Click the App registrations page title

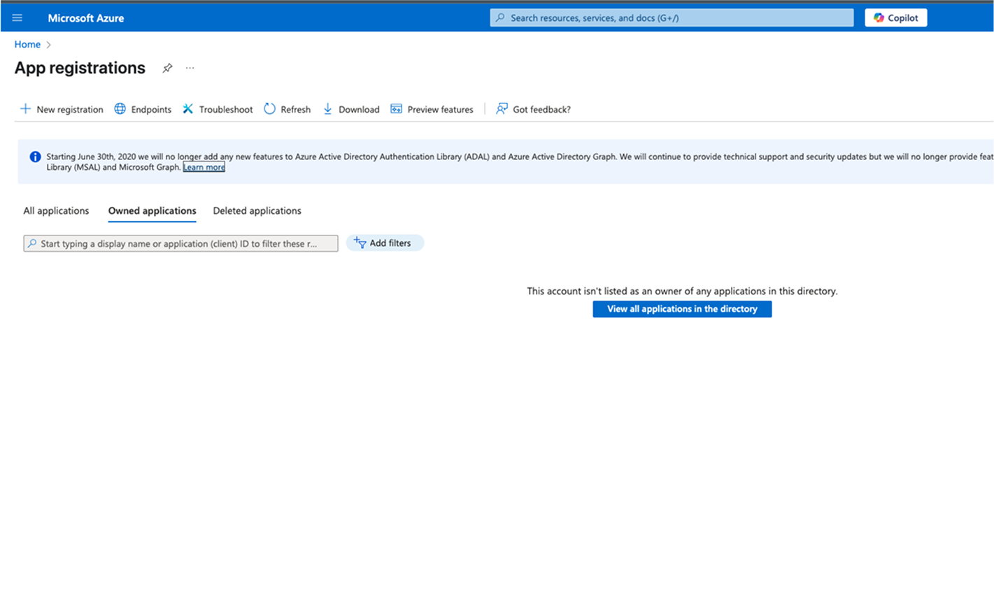(80, 68)
